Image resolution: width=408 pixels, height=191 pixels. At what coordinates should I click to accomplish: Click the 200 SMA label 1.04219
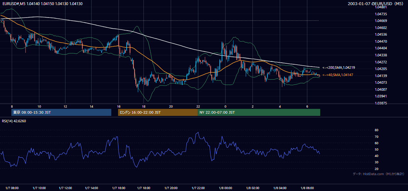(339, 67)
